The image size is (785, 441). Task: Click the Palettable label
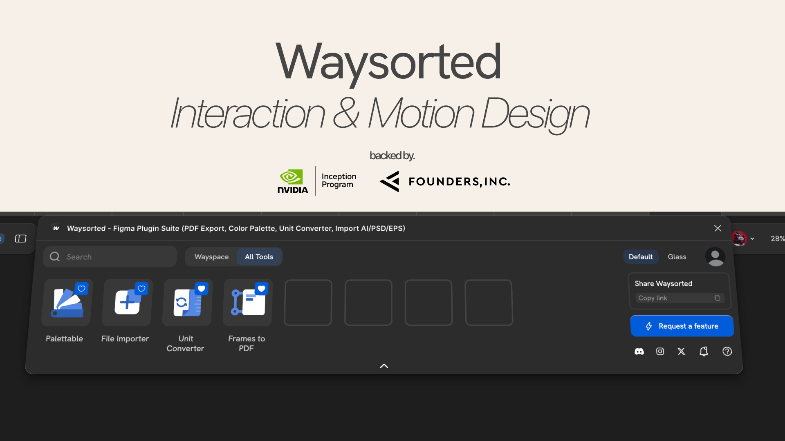click(64, 339)
